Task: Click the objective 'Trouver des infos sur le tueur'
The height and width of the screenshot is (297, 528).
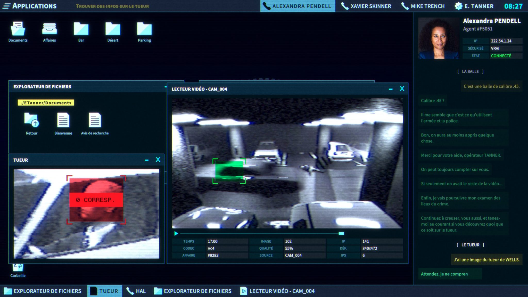Action: click(x=113, y=6)
